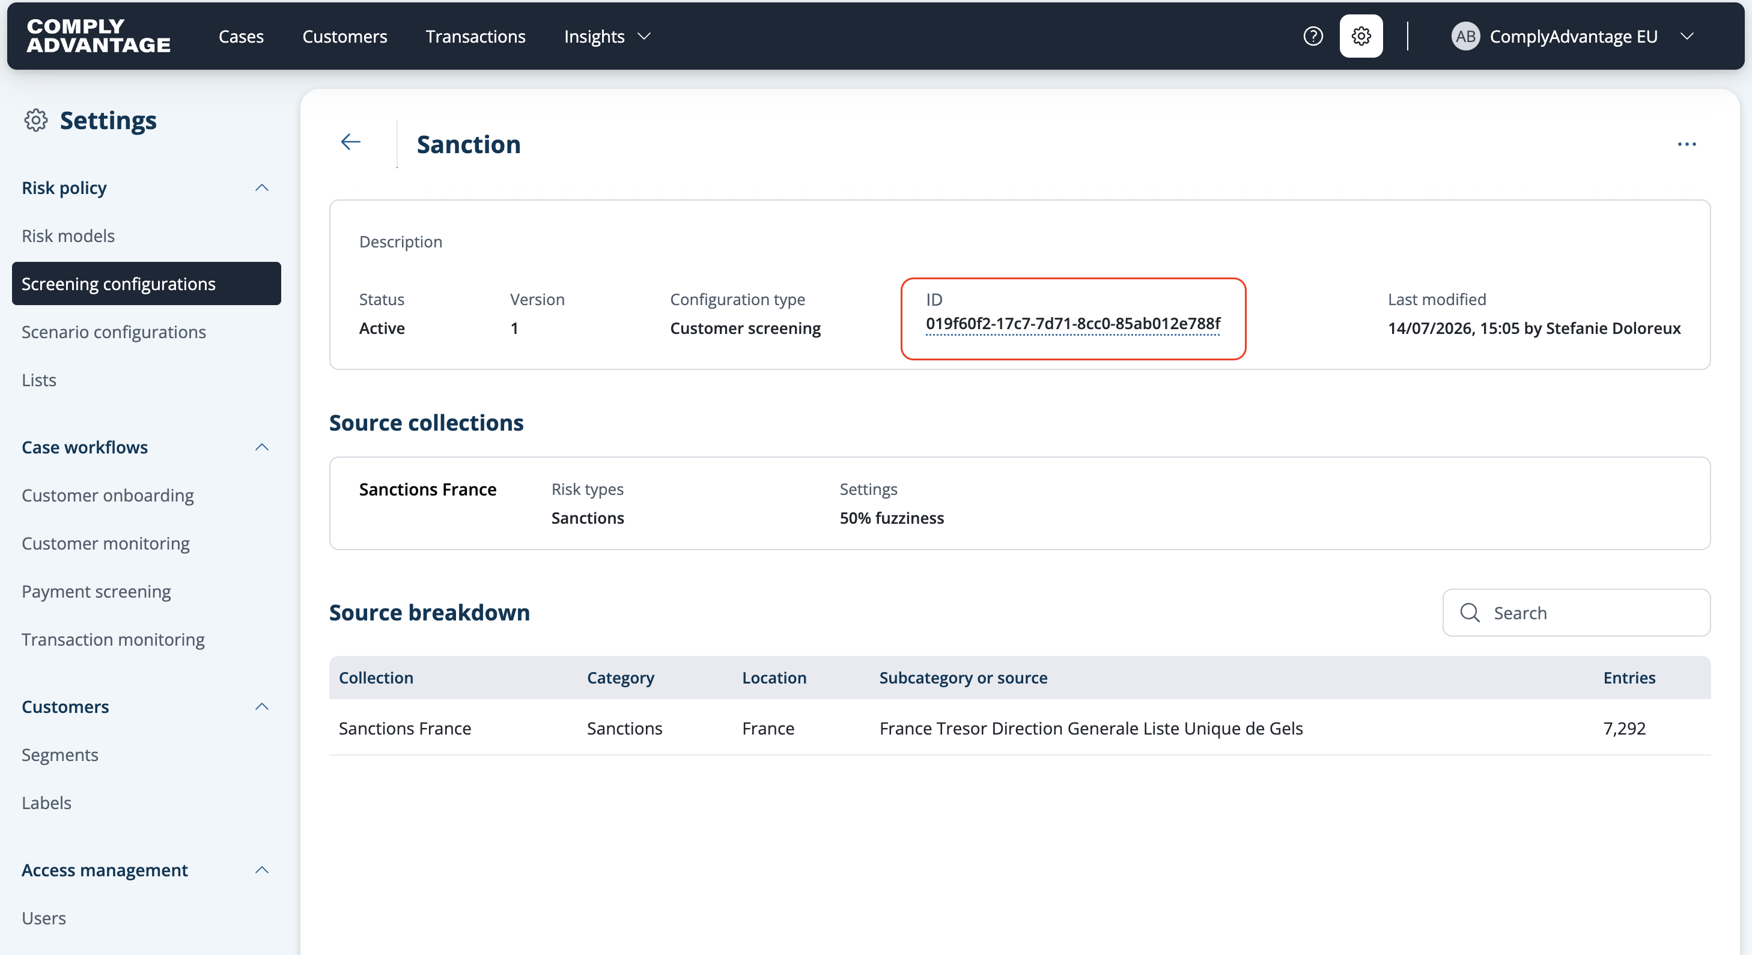Click the magnifier icon in search box

[1470, 613]
